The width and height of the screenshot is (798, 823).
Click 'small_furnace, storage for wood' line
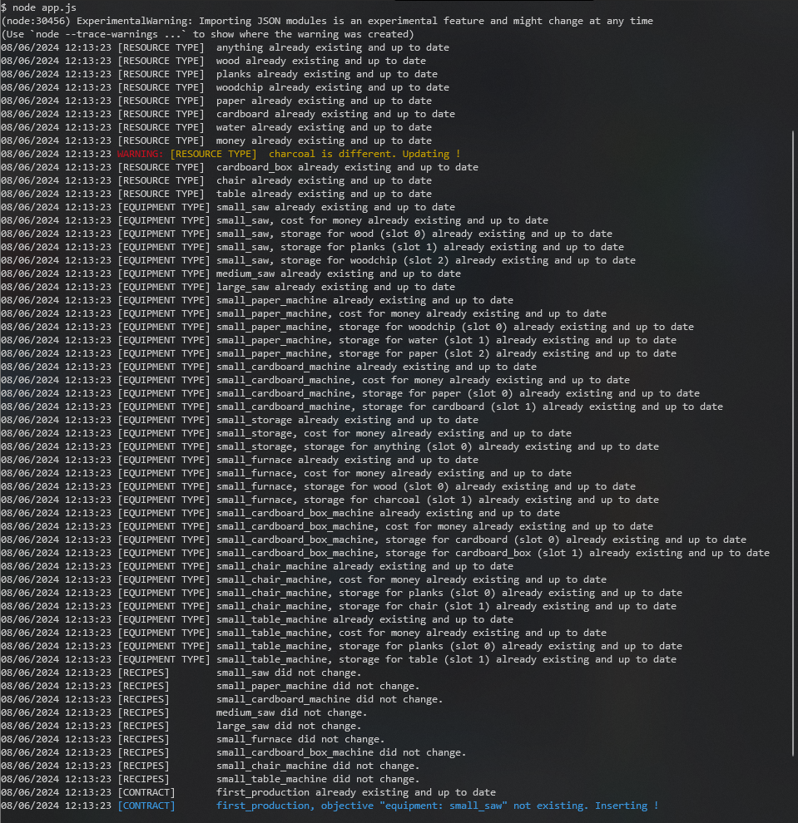pyautogui.click(x=318, y=486)
